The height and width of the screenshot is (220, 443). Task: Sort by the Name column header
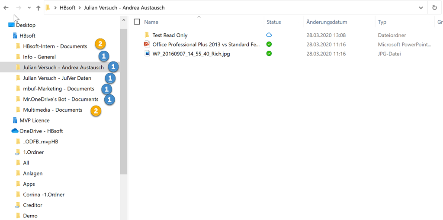151,22
